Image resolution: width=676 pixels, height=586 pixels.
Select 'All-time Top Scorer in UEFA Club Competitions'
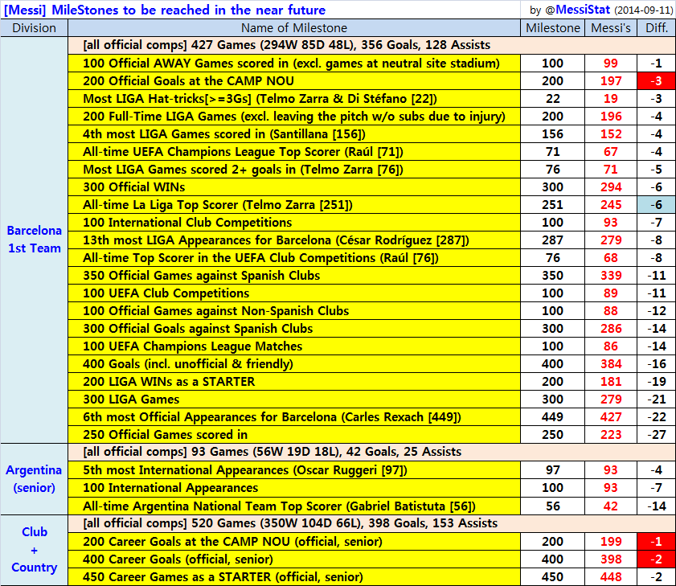(x=294, y=258)
